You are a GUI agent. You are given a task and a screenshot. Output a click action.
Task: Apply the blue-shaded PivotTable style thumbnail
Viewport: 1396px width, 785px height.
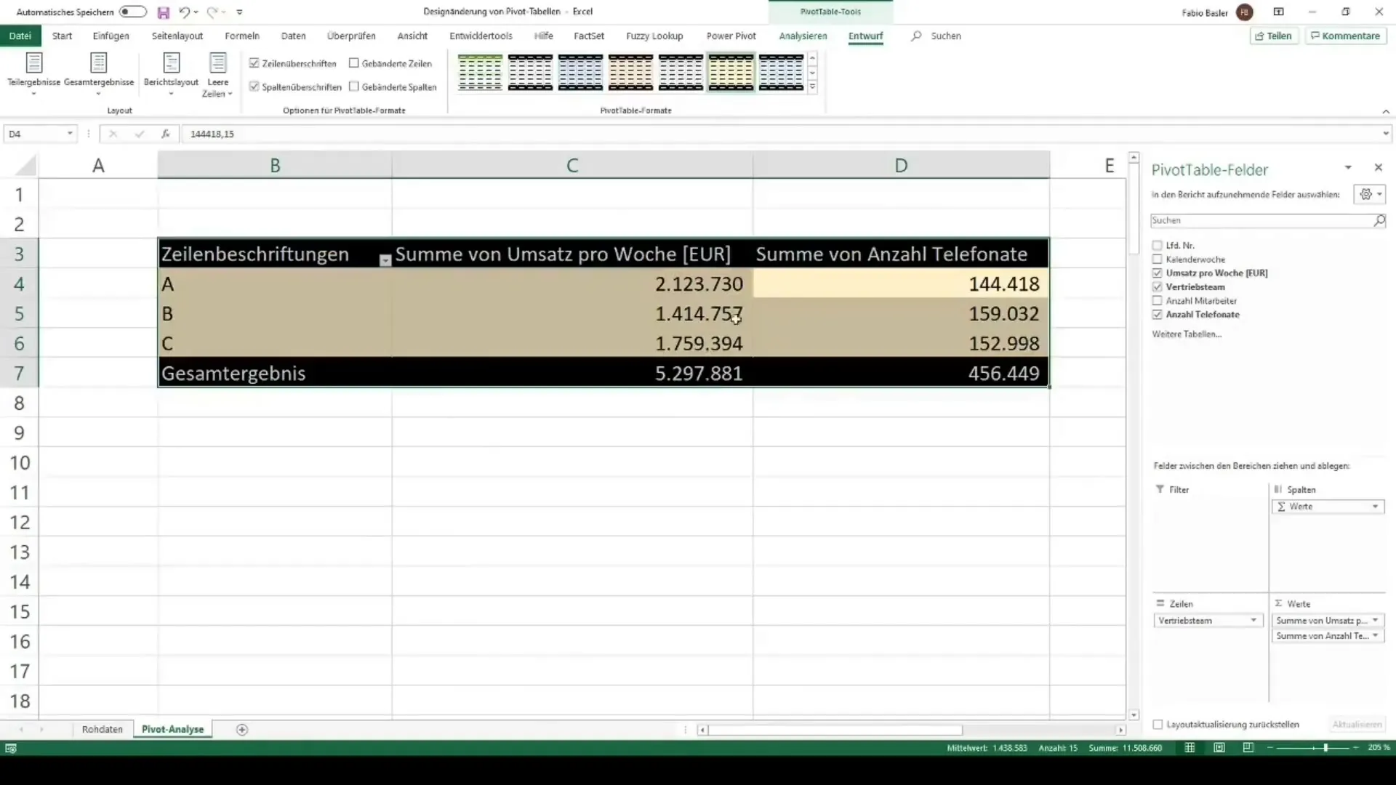[x=580, y=73]
